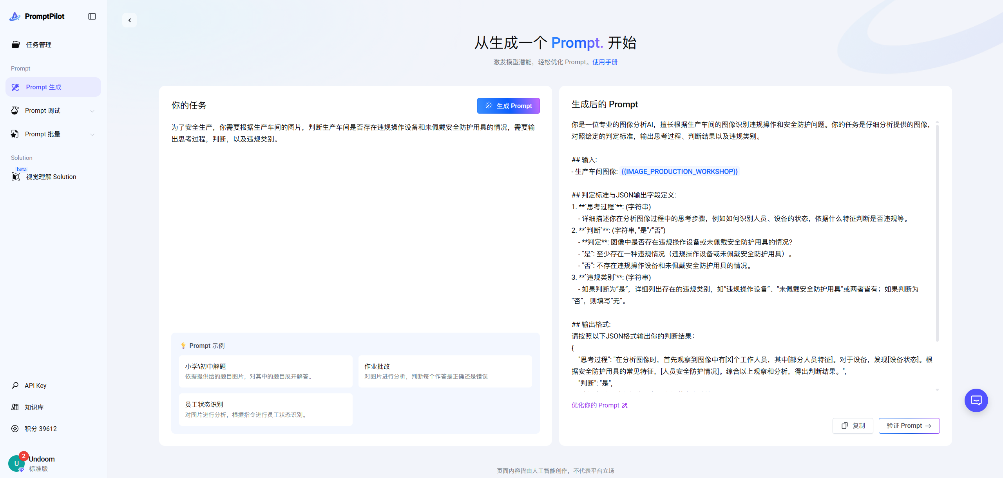Image resolution: width=1003 pixels, height=478 pixels.
Task: Open 视觉理解 Solution beta item
Action: [51, 177]
